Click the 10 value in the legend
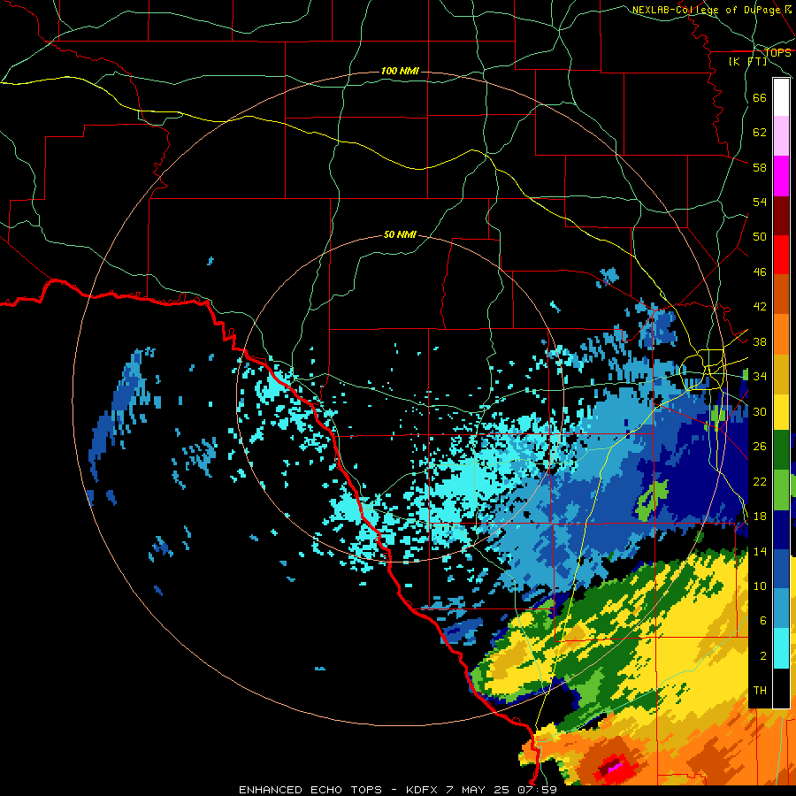Image resolution: width=796 pixels, height=796 pixels. tap(760, 586)
